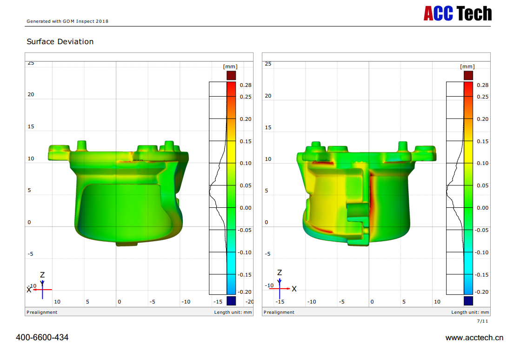Click the Generated with GOM Inspect 2018 text
Screen dimensions: 520x350
[x=67, y=21]
